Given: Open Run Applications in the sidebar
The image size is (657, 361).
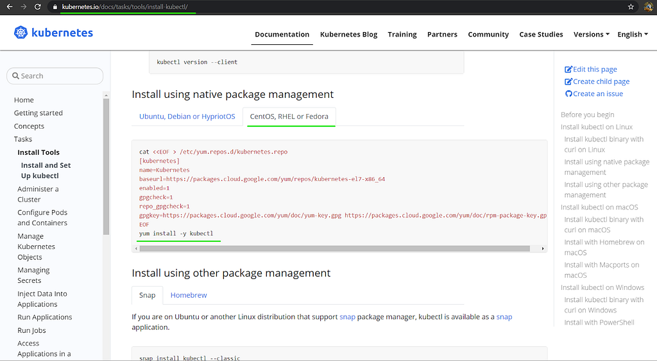Looking at the screenshot, I should (x=45, y=317).
